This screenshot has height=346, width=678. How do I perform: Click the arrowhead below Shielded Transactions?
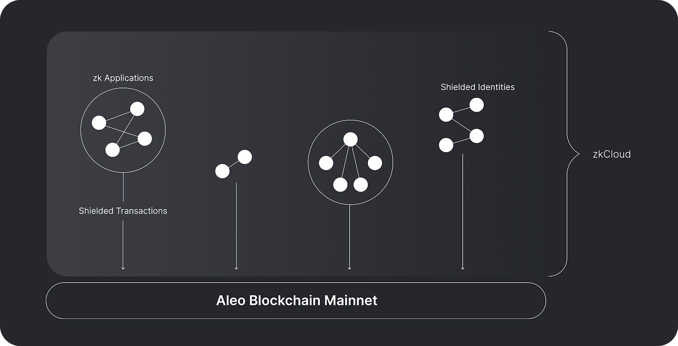click(x=123, y=267)
